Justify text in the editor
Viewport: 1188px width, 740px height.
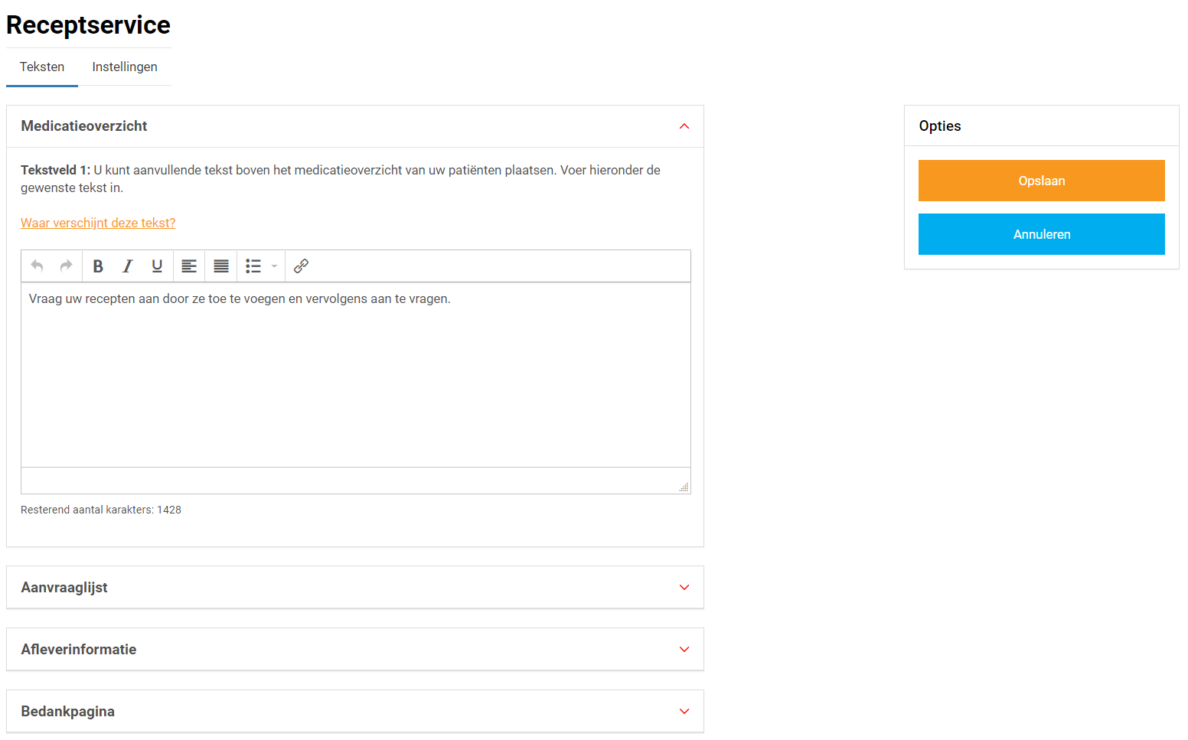click(221, 266)
